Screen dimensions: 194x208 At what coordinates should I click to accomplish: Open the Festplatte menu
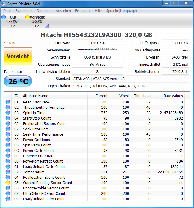83,11
